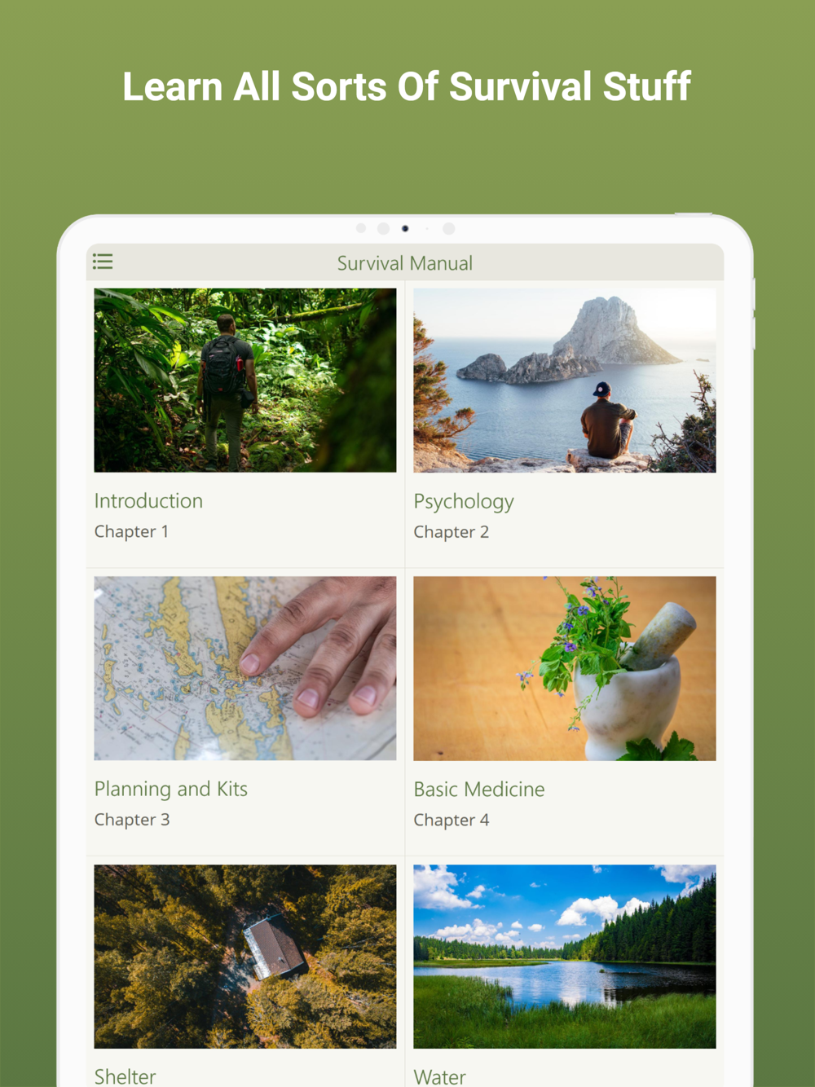The height and width of the screenshot is (1087, 815).
Task: Click the Chapter 3 label
Action: pos(132,820)
